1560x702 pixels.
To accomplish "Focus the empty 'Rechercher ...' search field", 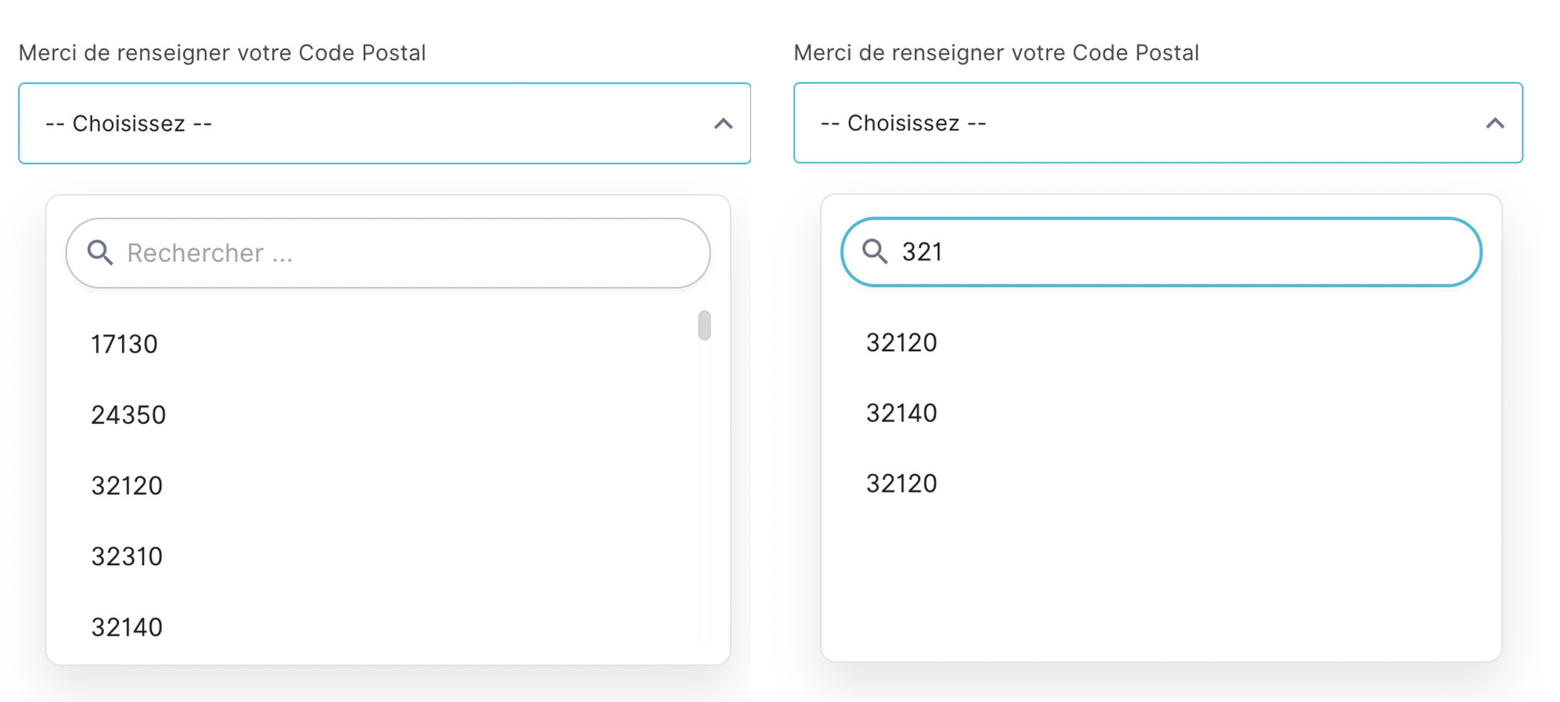I will (388, 253).
